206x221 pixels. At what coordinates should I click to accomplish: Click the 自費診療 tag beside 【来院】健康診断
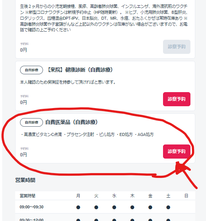tap(31, 70)
